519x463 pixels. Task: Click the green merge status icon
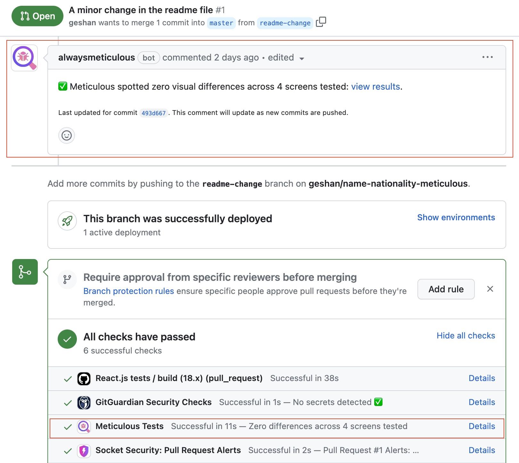(25, 272)
